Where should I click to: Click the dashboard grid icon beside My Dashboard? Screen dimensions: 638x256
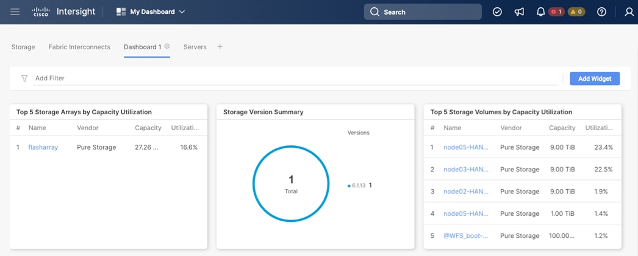point(121,12)
